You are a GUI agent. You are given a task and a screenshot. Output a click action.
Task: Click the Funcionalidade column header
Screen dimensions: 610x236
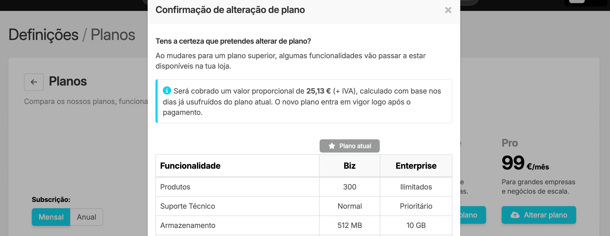point(190,166)
